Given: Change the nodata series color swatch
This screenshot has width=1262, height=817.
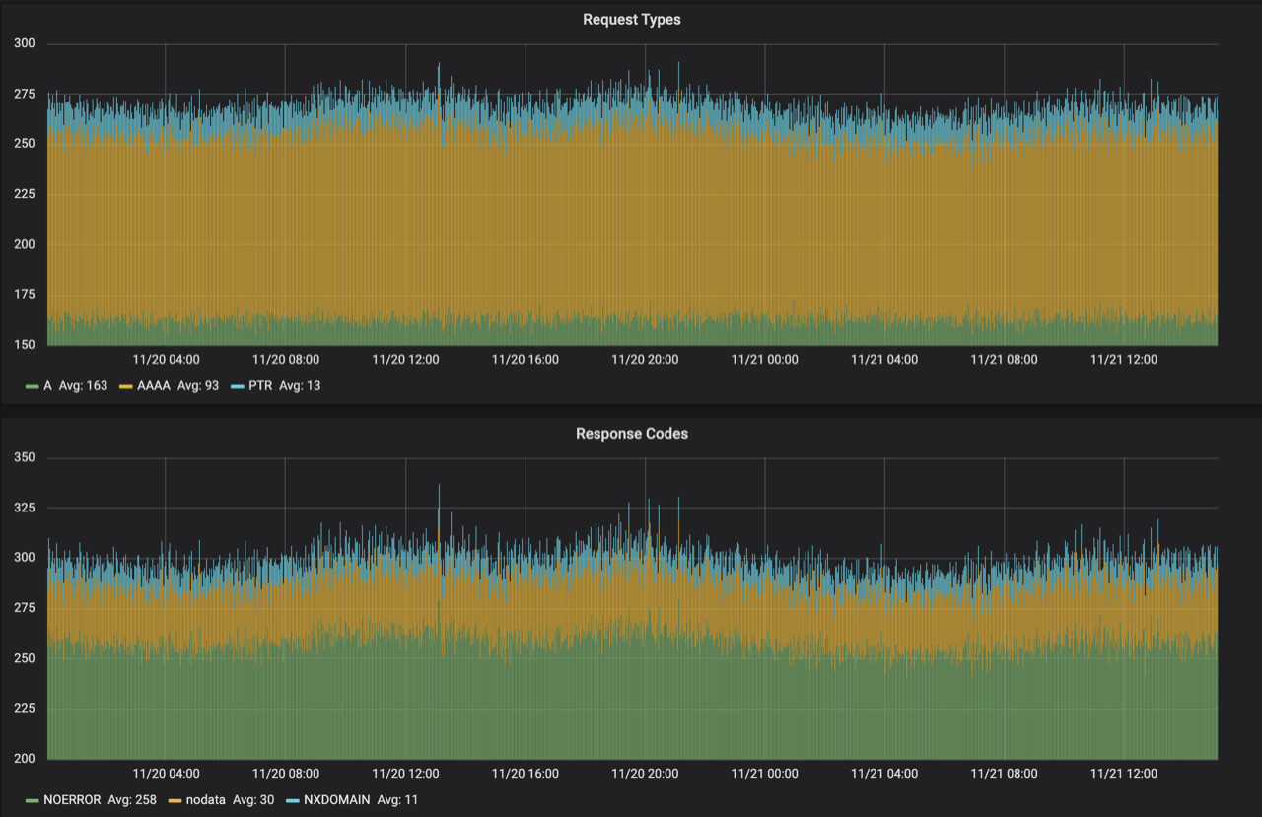Looking at the screenshot, I should tap(175, 800).
